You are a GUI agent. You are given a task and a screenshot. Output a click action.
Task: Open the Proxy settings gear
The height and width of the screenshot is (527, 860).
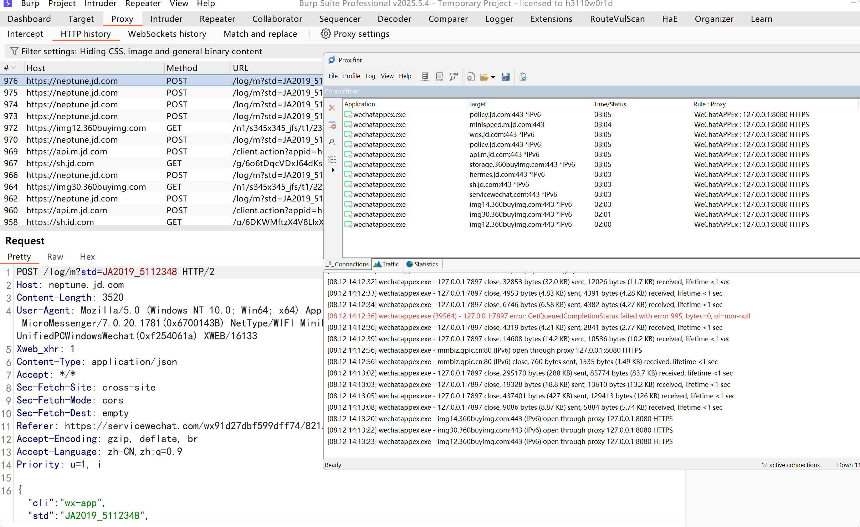tap(325, 34)
